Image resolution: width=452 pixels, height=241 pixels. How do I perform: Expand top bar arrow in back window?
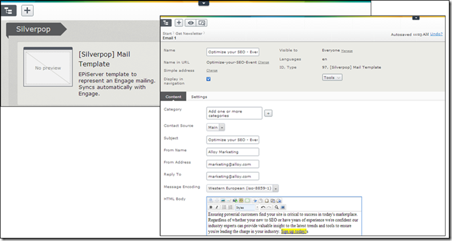pos(203,3)
